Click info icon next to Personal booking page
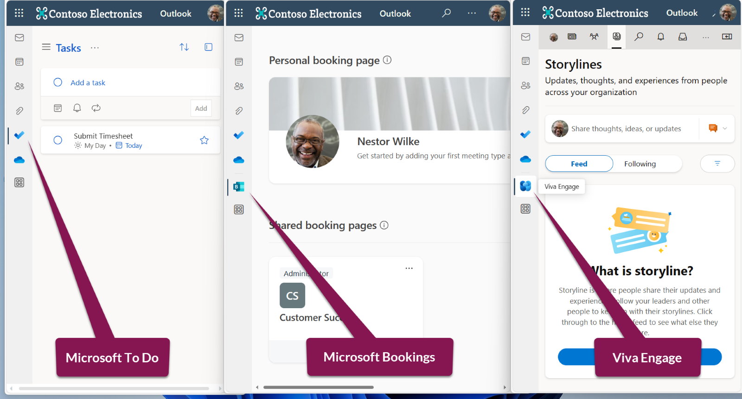The width and height of the screenshot is (742, 399). (387, 60)
